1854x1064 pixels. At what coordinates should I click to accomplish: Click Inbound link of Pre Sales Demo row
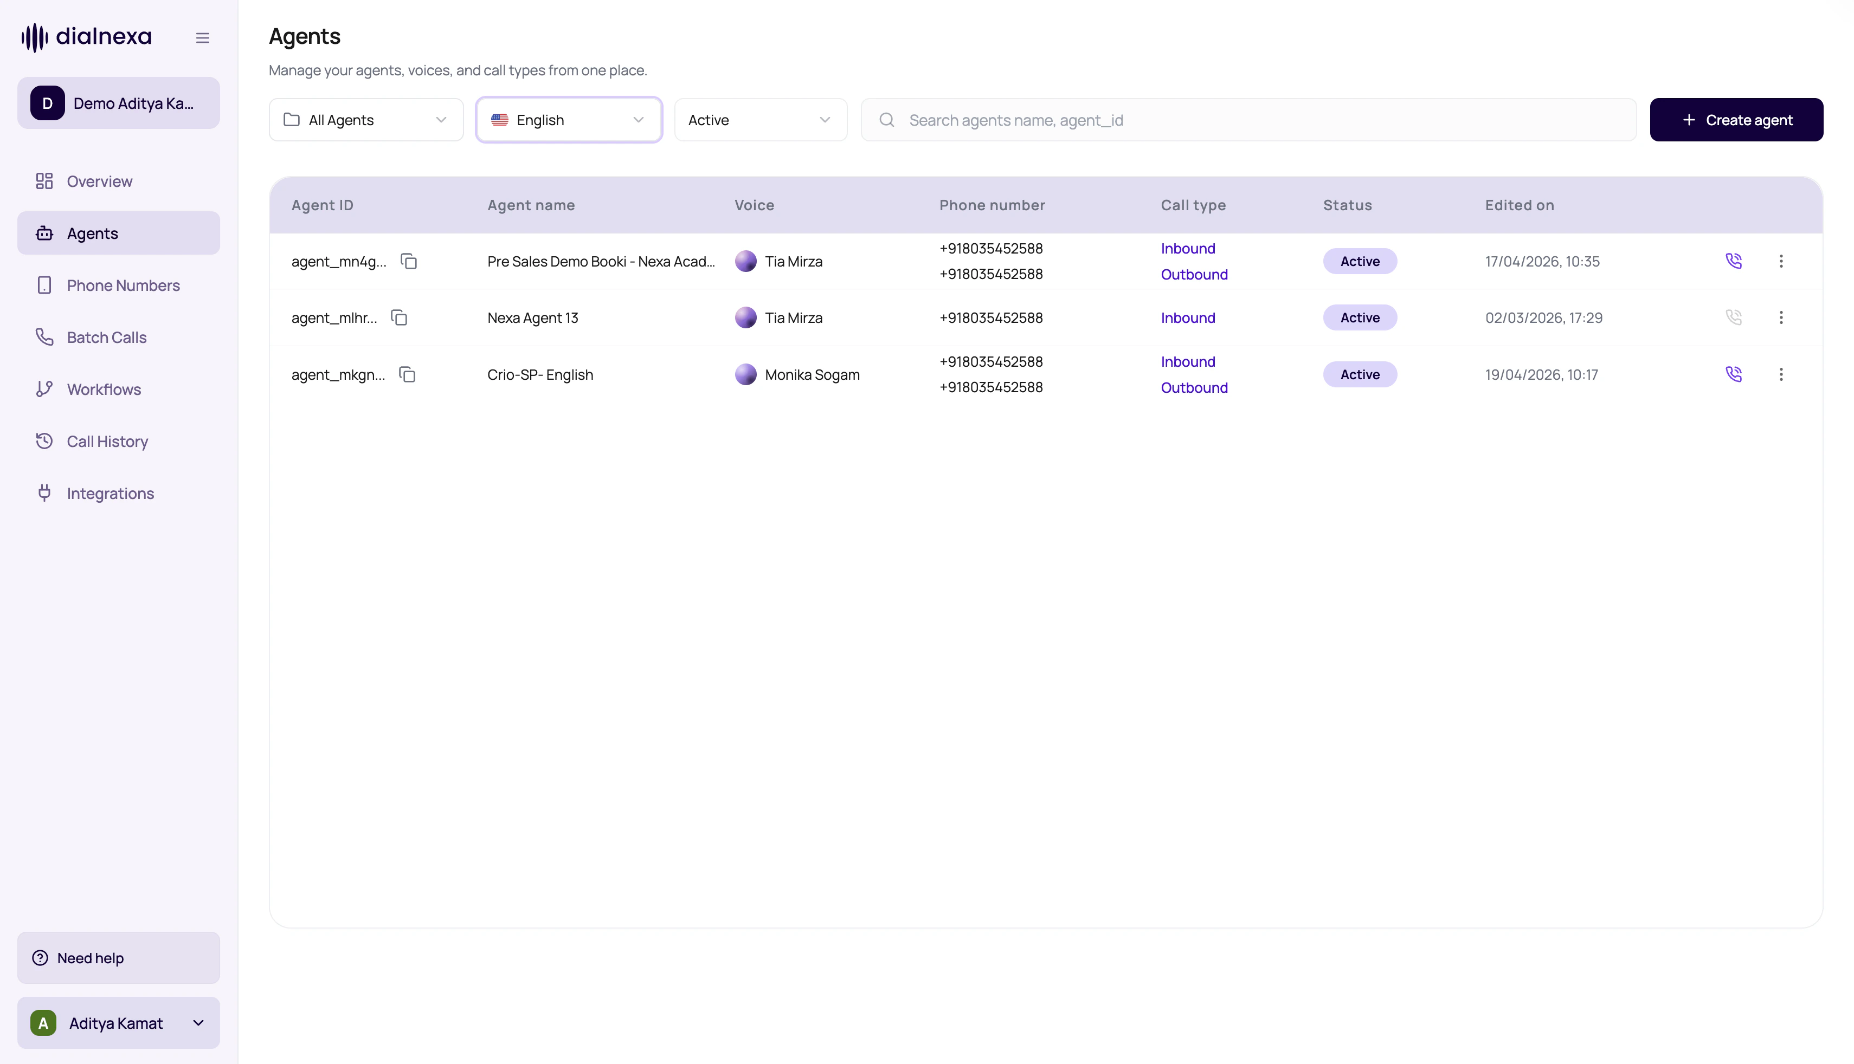click(x=1188, y=249)
